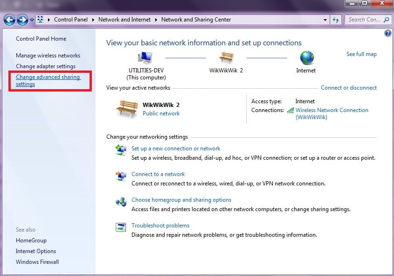The width and height of the screenshot is (394, 276).
Task: Click the WikWikWik 2 bench icon in map
Action: [226, 57]
